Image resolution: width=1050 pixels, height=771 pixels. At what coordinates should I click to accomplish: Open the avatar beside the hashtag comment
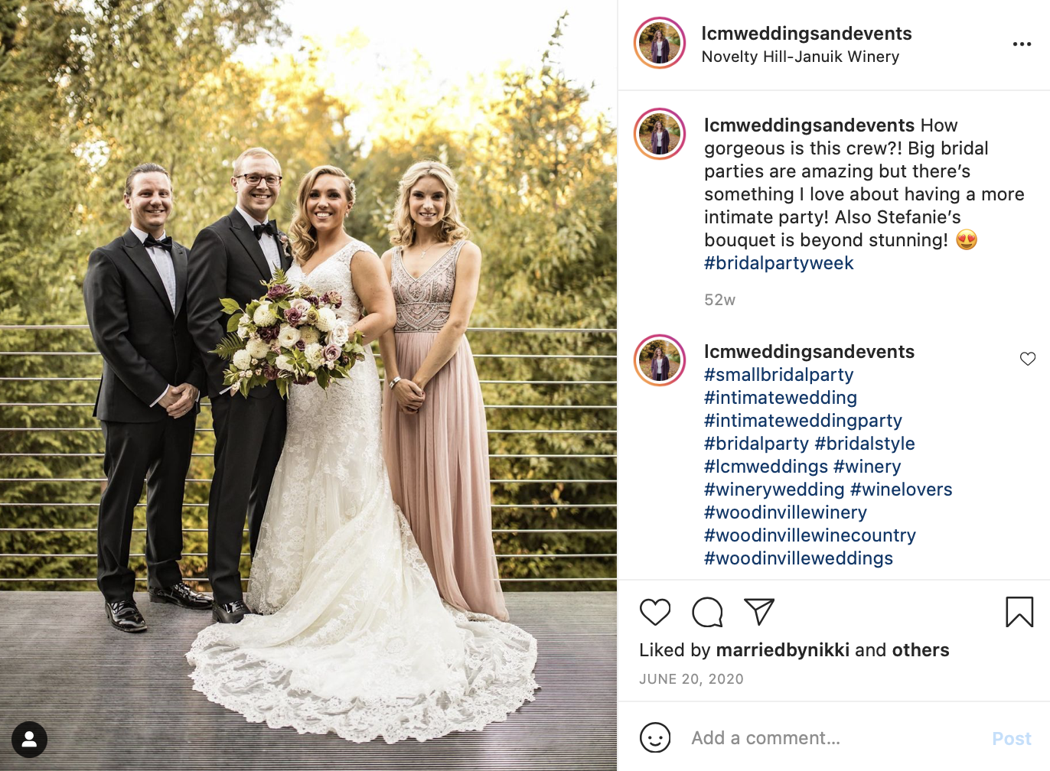660,360
